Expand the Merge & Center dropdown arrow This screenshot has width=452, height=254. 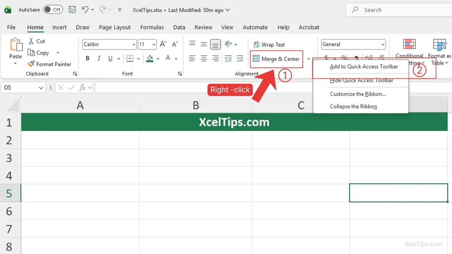308,59
